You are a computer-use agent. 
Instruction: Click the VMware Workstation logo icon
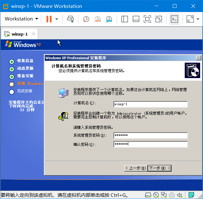(6, 6)
